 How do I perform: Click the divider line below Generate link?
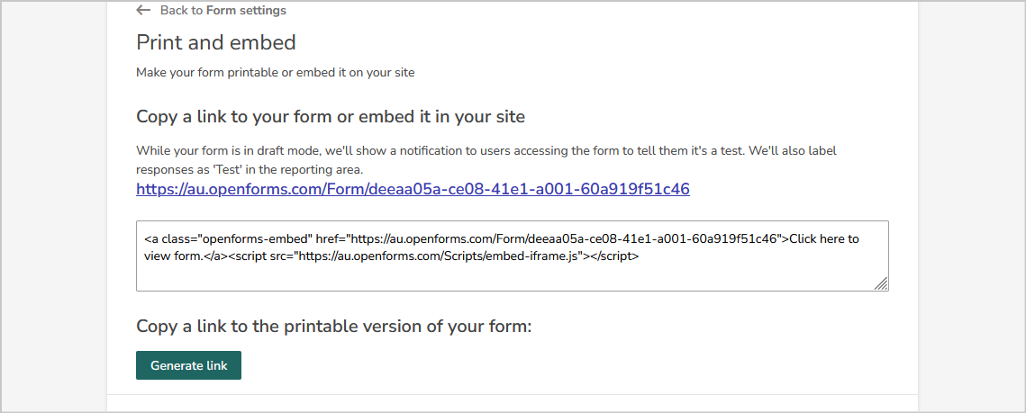[513, 395]
